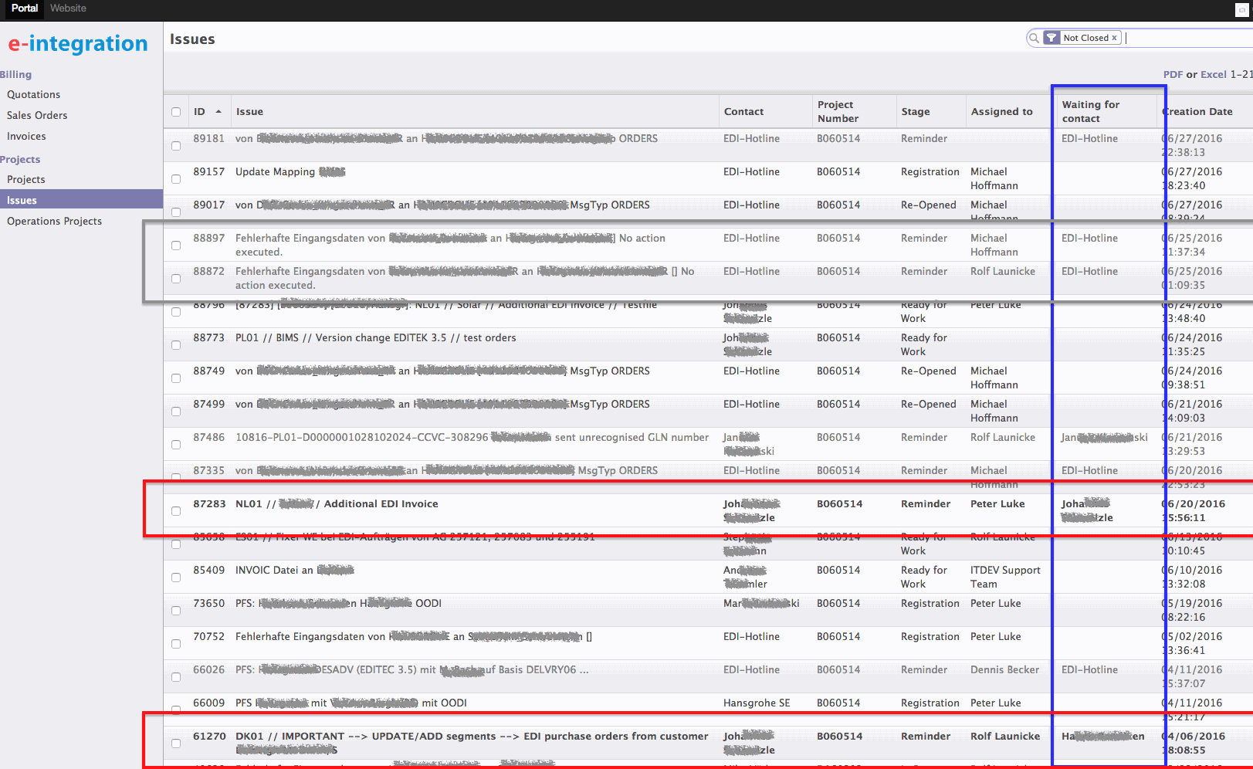Sort by the Assigned to column header
Image resolution: width=1253 pixels, height=769 pixels.
[x=1001, y=112]
